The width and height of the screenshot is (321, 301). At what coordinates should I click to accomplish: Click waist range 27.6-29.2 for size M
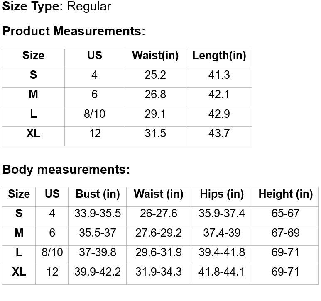click(159, 233)
